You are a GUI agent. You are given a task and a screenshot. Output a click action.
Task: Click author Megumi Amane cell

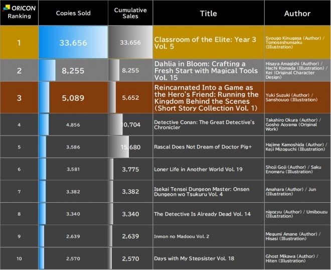297,236
